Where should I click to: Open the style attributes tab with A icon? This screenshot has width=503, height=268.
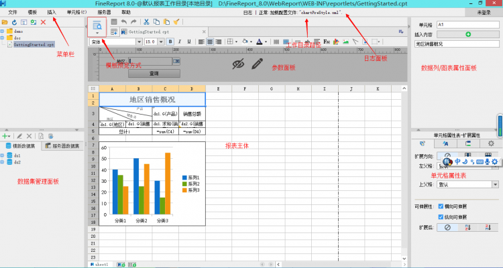(x=445, y=143)
